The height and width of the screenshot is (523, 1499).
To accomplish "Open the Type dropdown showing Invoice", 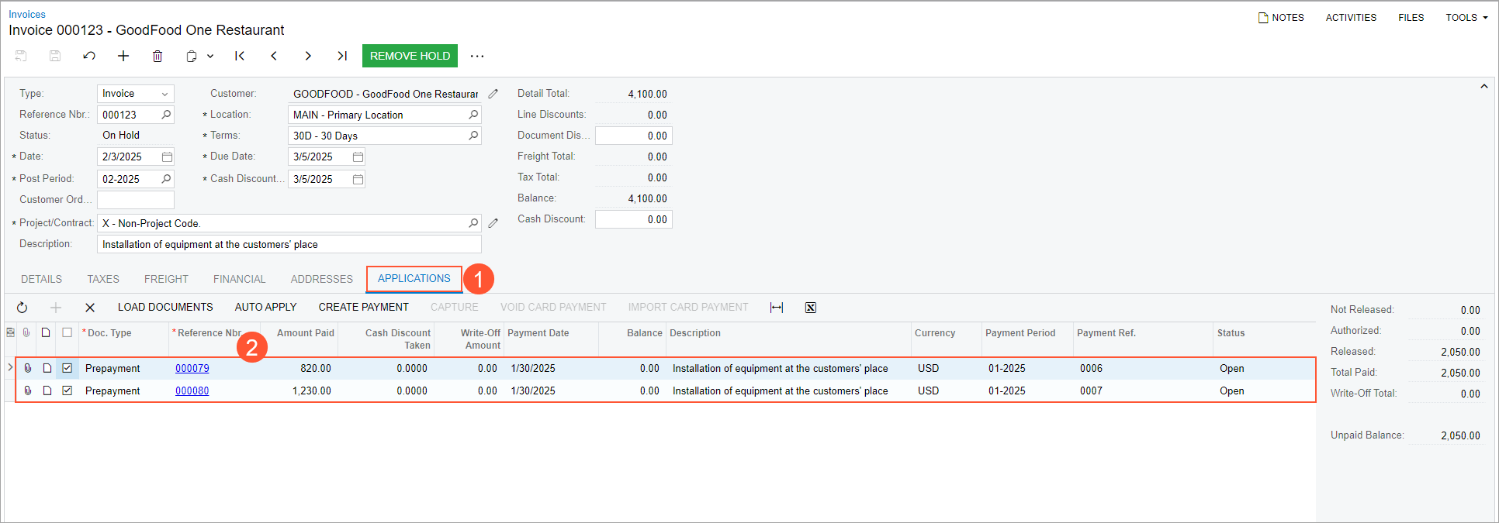I will tap(135, 94).
